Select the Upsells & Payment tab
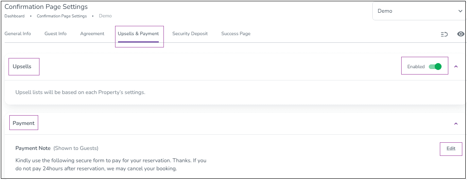 (138, 33)
